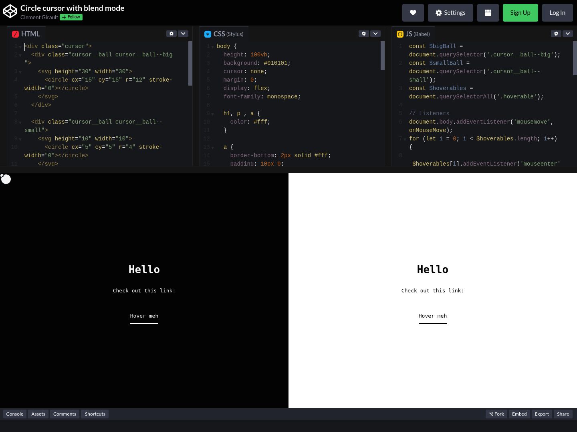
Task: Select the JS (Babel) editor tab
Action: point(414,34)
